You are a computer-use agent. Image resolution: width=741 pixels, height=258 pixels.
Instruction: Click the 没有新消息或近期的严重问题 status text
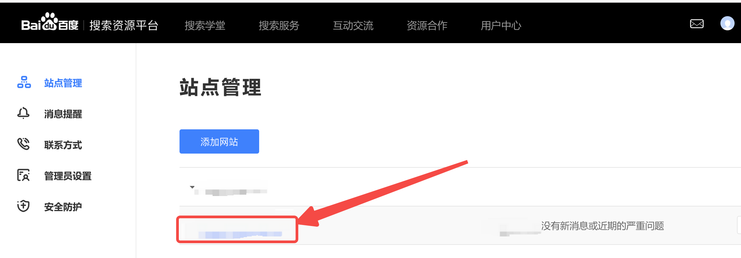pos(603,226)
